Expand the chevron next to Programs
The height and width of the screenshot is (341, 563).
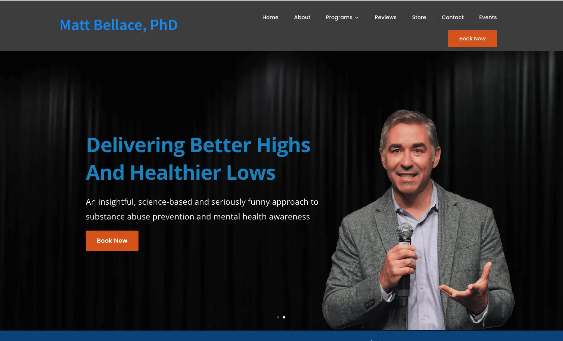tap(356, 18)
